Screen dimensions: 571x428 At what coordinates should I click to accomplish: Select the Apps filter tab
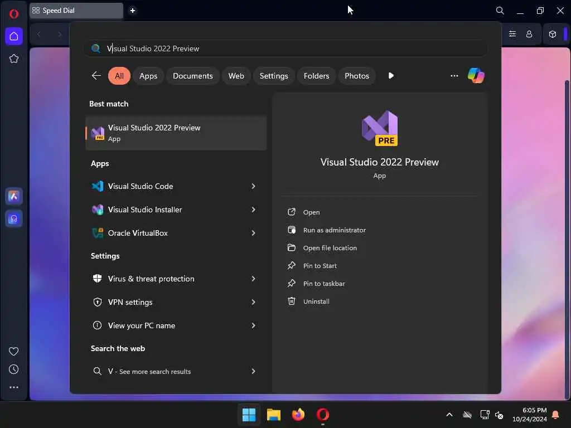(x=148, y=76)
